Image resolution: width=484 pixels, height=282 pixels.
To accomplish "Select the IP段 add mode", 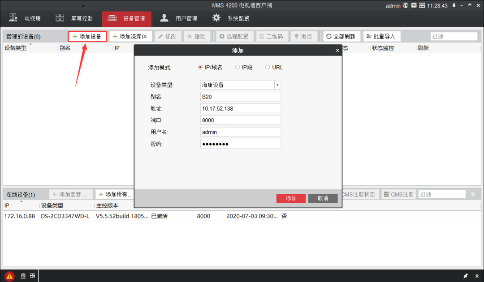I will pos(237,67).
